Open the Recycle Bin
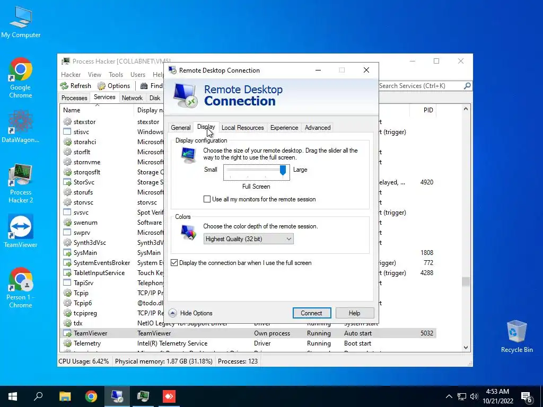 pyautogui.click(x=516, y=336)
